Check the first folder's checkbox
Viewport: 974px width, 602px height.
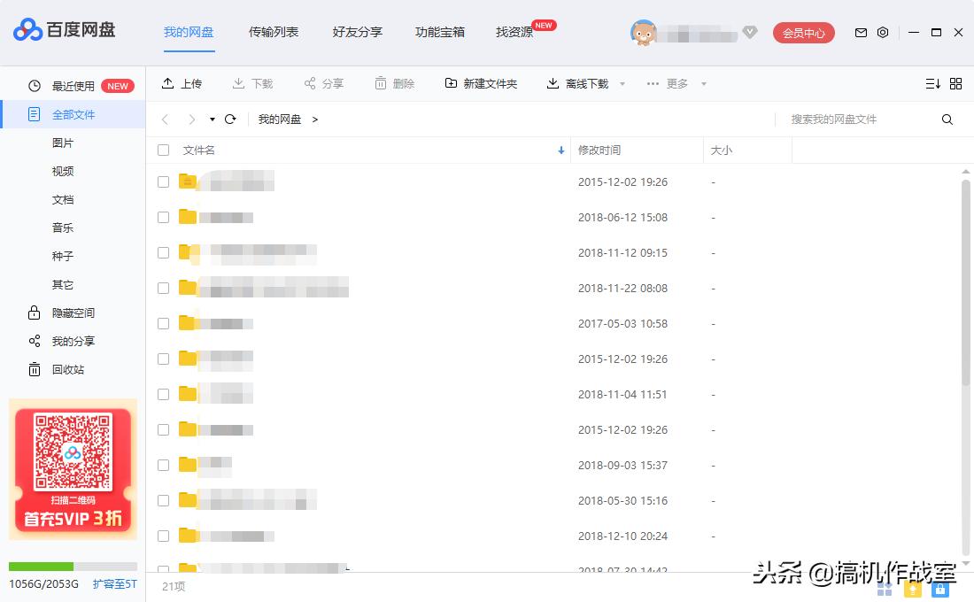coord(163,181)
